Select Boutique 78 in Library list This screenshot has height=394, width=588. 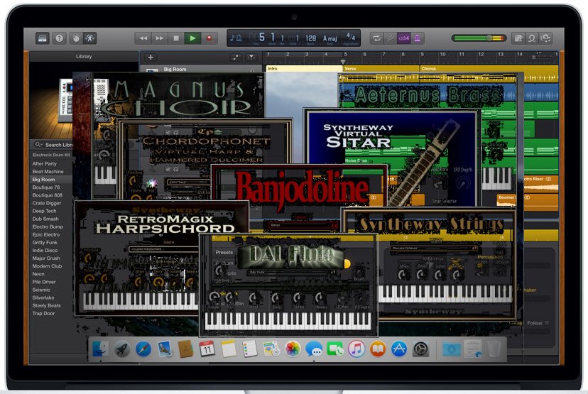tap(45, 187)
